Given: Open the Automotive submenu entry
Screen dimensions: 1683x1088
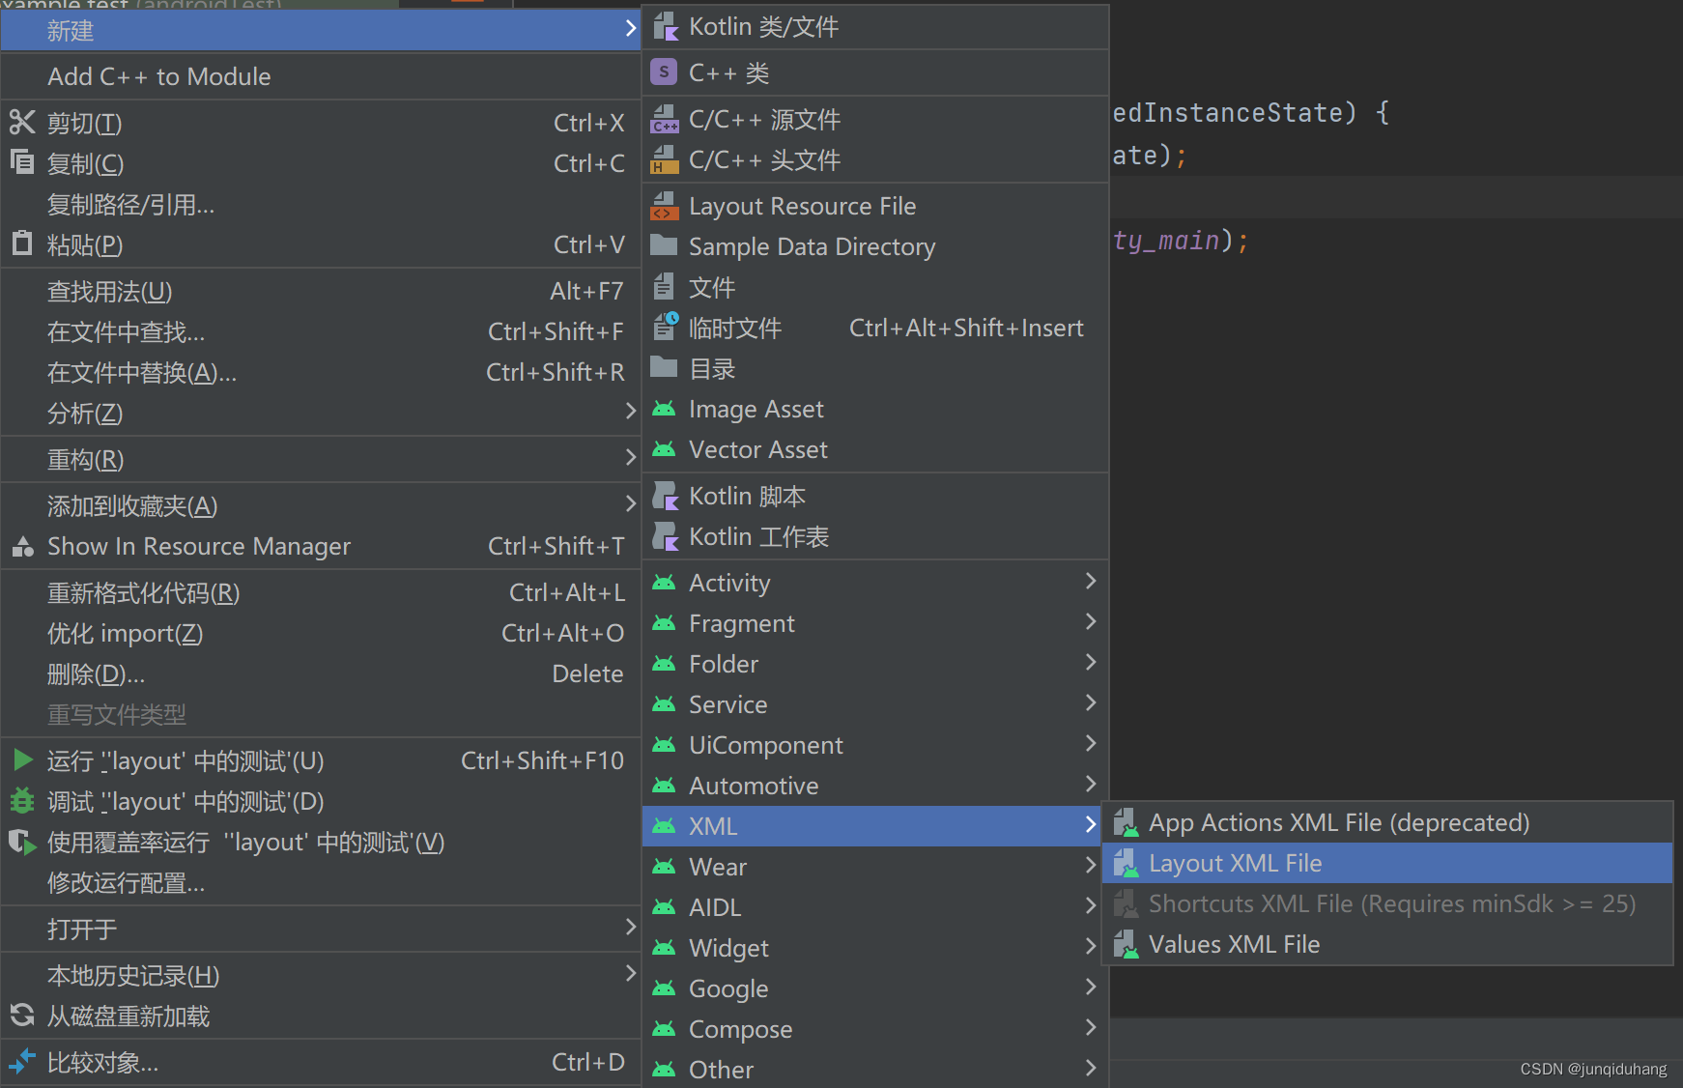Looking at the screenshot, I should [x=874, y=786].
